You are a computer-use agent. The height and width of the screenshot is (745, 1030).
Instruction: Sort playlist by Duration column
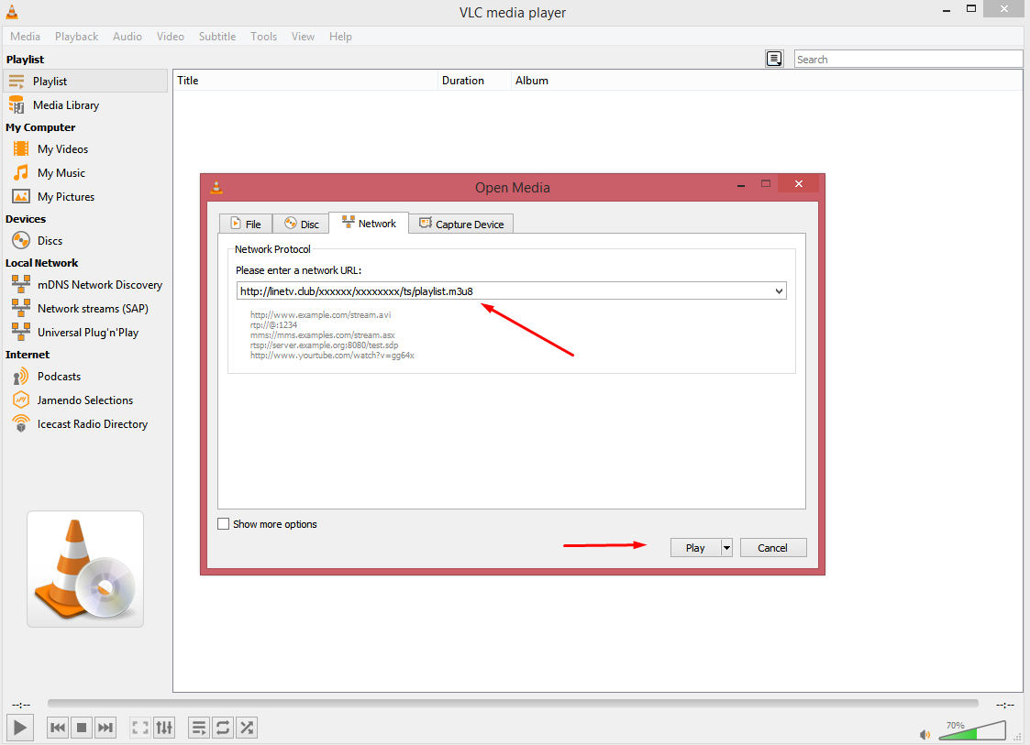[474, 80]
